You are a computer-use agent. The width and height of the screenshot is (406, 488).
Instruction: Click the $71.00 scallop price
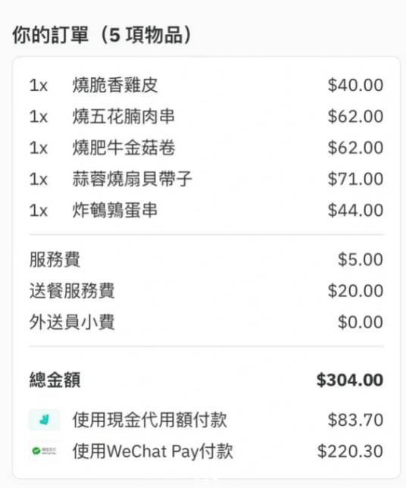pos(355,179)
